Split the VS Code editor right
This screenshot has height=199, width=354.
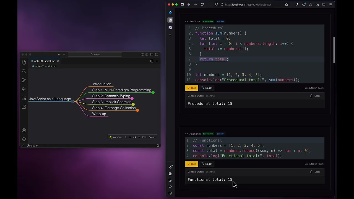[152, 61]
